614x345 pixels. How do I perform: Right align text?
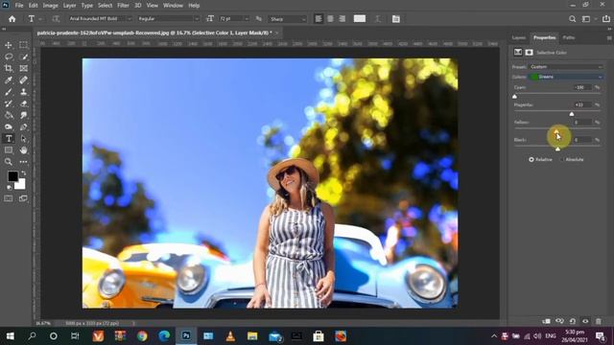342,19
